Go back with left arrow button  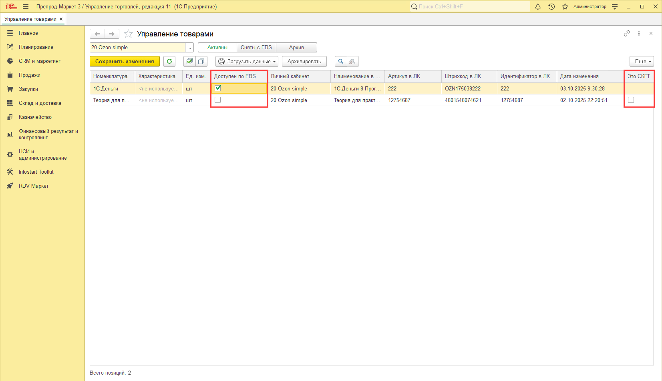click(97, 34)
